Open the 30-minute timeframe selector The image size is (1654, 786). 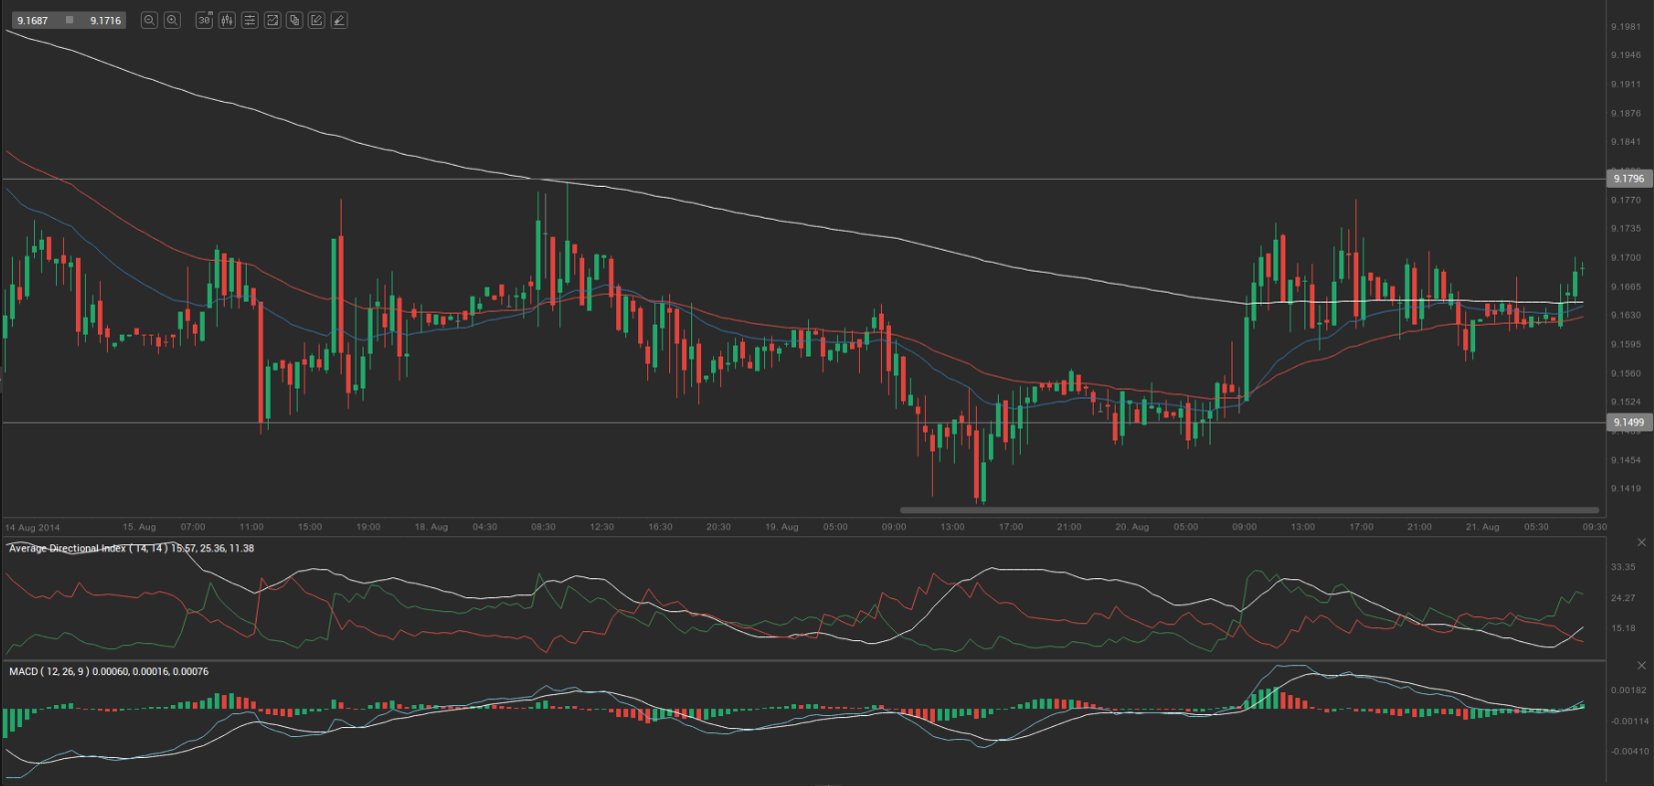tap(204, 20)
